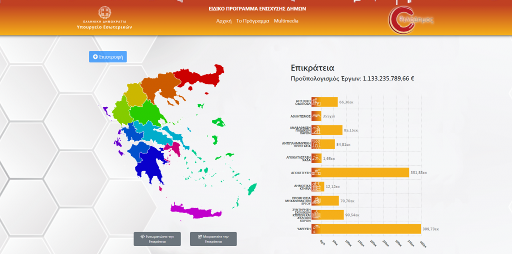Select the bulldozer icon for ΠΡΟΜΗΘΕΙΑ ΜΗΧΑΝΗΜΑΤΩΝ ΕΡΓΟΥ
512x254 pixels.
pos(316,201)
